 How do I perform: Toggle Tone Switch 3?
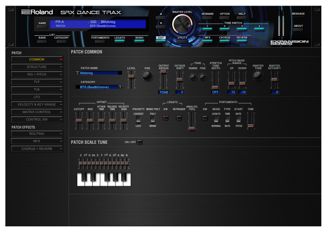(x=242, y=29)
